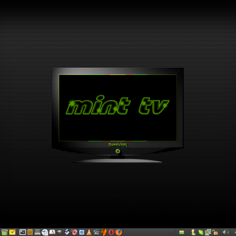Image resolution: width=236 pixels, height=236 pixels.
Task: Launch the scanner icon in the panel
Action: [37, 232]
